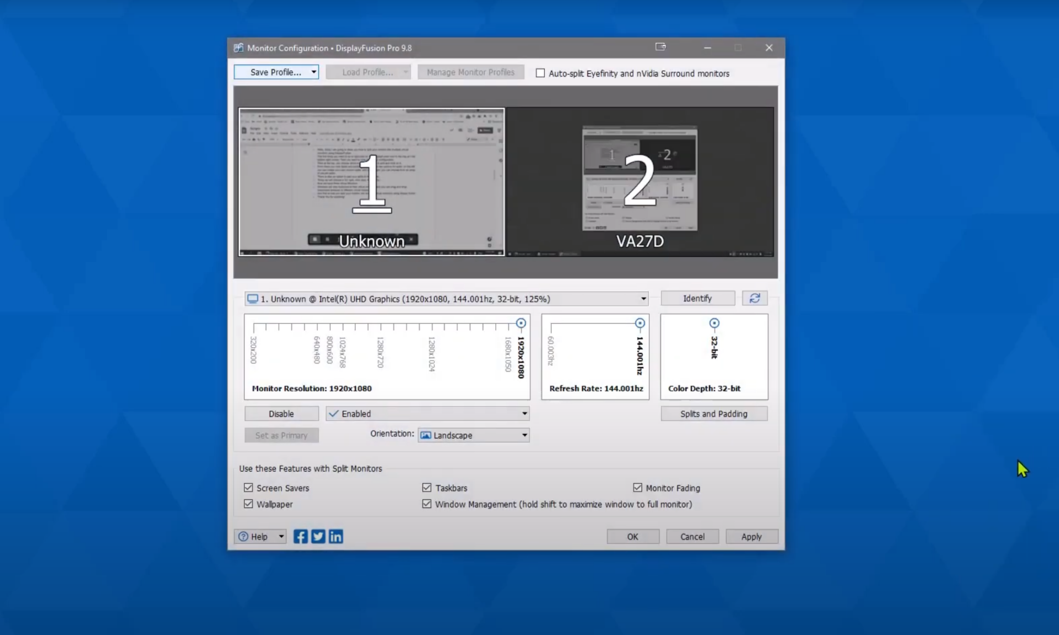Image resolution: width=1059 pixels, height=635 pixels.
Task: Open the LinkedIn share icon
Action: click(335, 536)
